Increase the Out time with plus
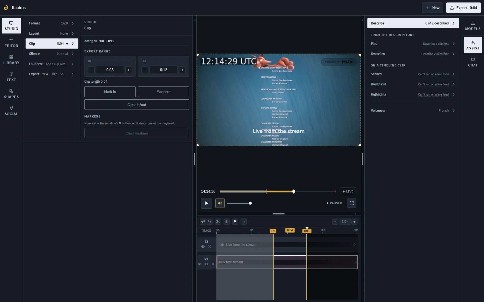This screenshot has height=302, width=484. point(182,70)
